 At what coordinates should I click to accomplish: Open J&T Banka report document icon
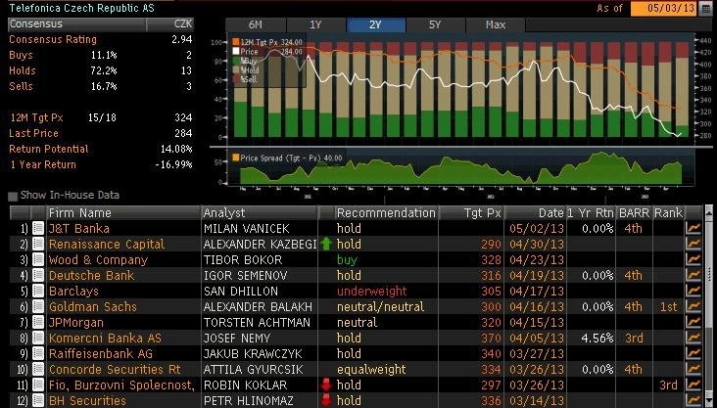[38, 228]
